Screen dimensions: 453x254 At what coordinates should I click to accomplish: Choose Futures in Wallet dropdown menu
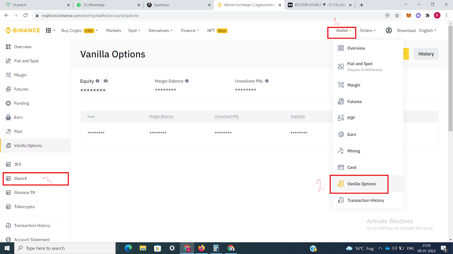coord(368,102)
